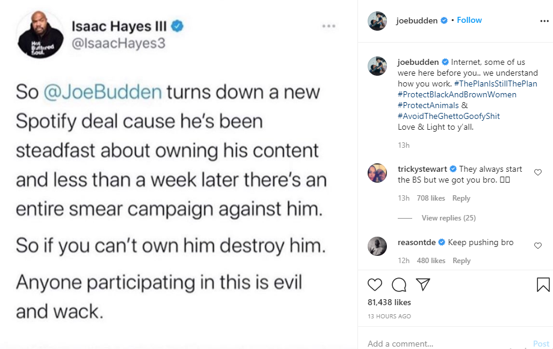The height and width of the screenshot is (349, 553).
Task: Open the #ThePlanIsStillThePlan hashtag
Action: 495,84
